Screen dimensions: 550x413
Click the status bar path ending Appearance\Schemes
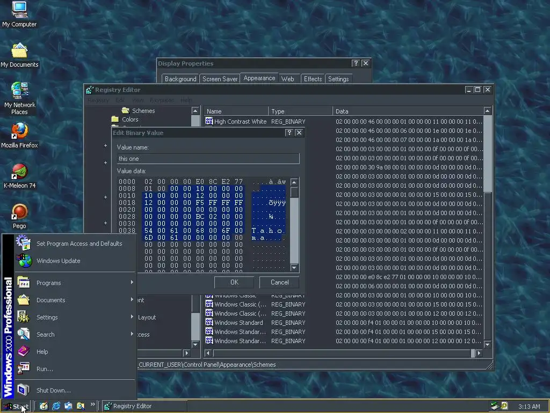coord(207,365)
